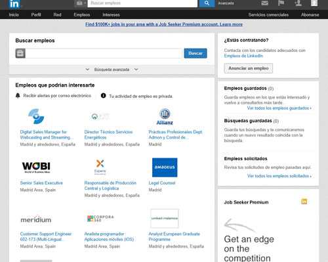Viewport: 328px width, 262px height.
Task: Open the Empleos menu item
Action: click(x=82, y=14)
